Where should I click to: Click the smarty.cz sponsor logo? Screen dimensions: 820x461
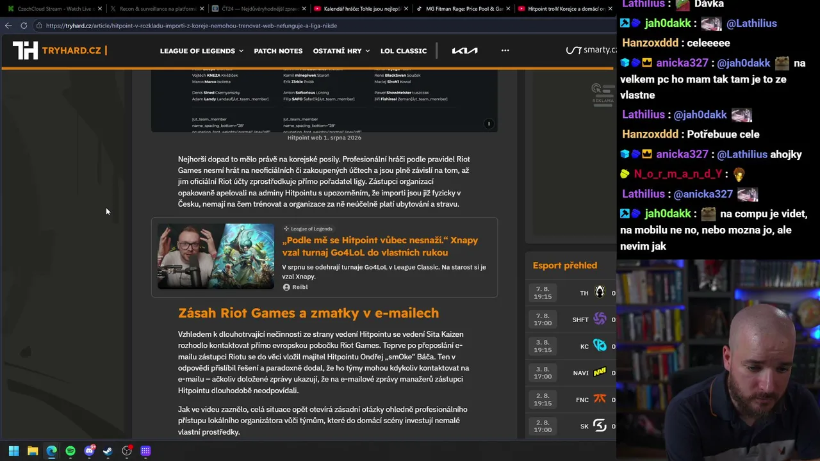pos(591,51)
